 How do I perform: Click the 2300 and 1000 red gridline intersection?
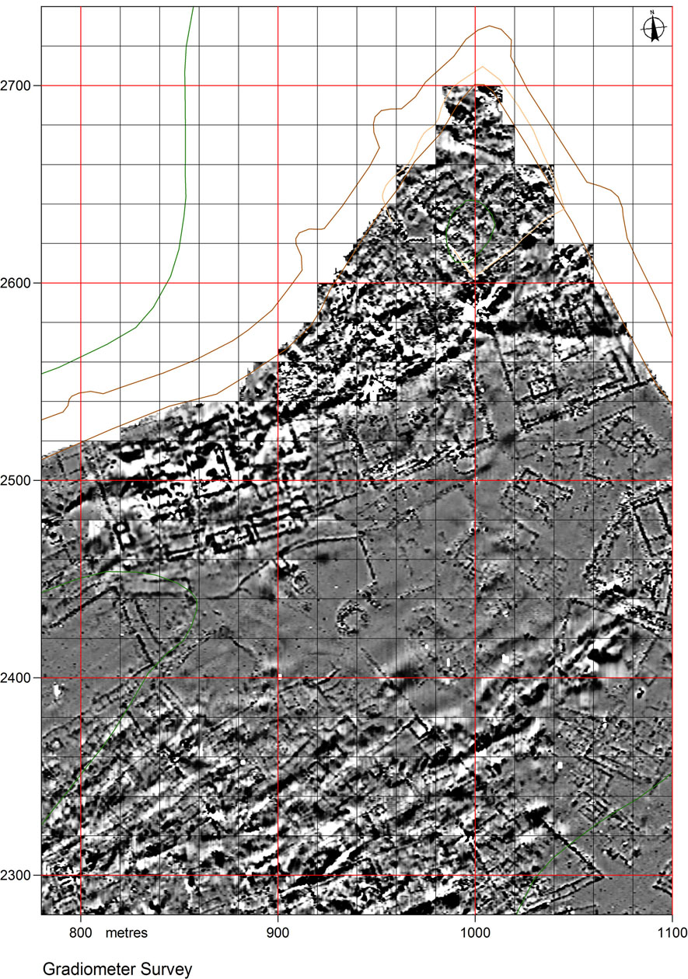tap(475, 876)
